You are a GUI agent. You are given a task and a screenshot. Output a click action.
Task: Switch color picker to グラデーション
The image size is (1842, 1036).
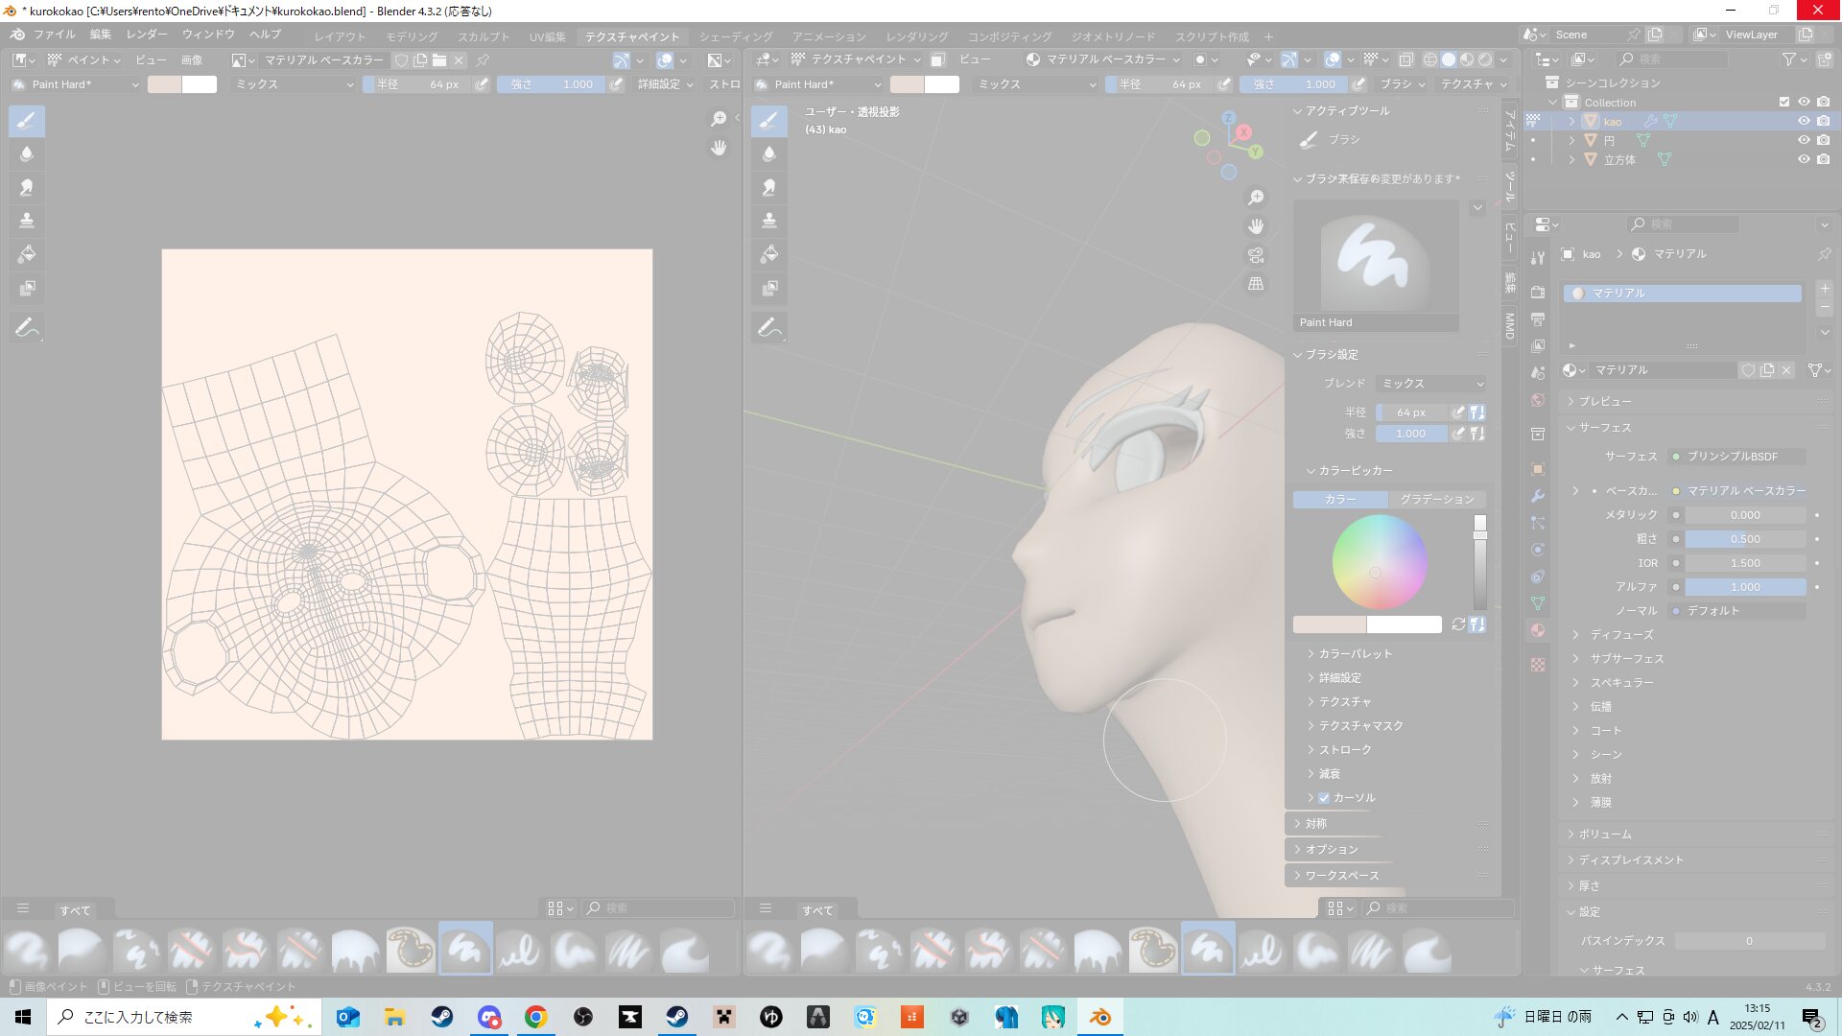1436,500
